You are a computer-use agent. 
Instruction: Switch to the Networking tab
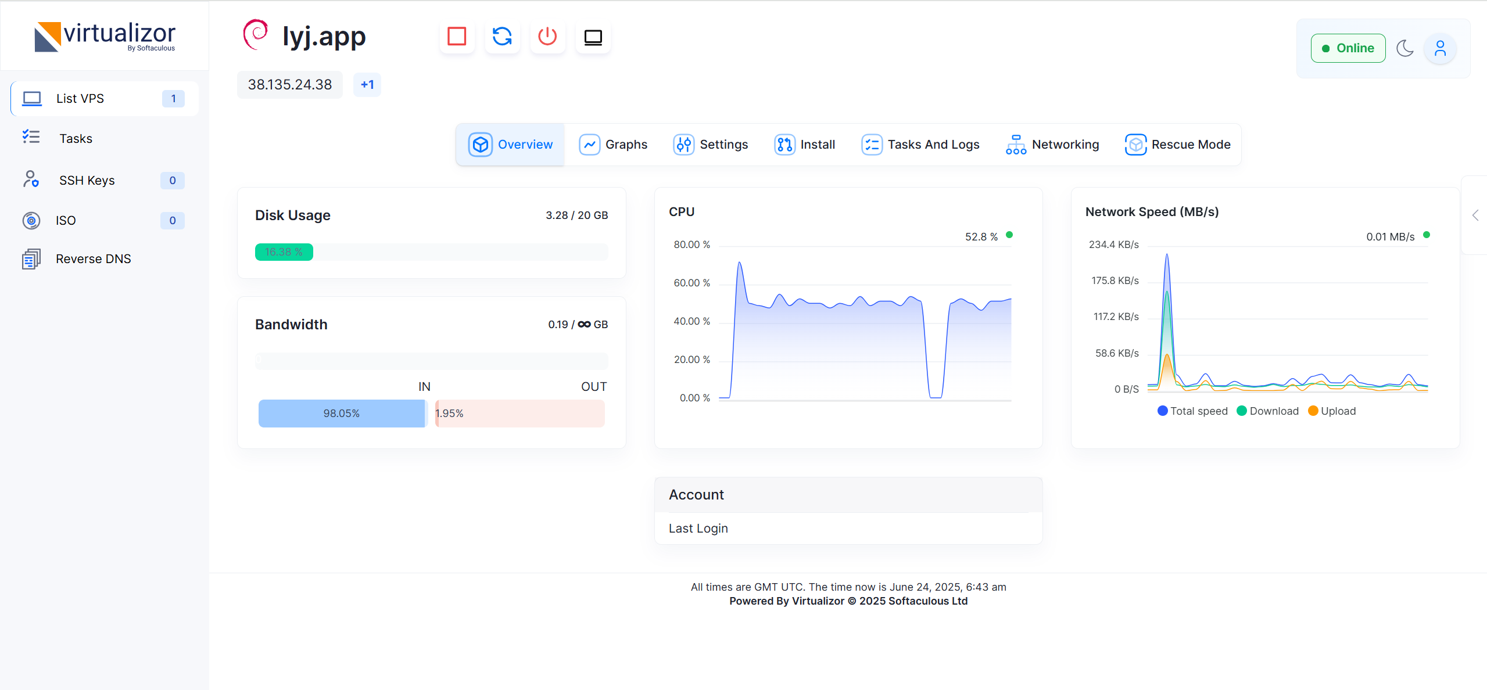pos(1052,145)
